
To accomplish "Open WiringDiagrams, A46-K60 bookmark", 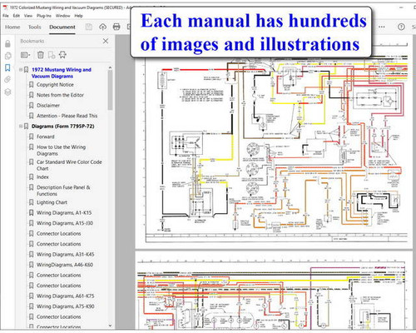I will tap(65, 265).
